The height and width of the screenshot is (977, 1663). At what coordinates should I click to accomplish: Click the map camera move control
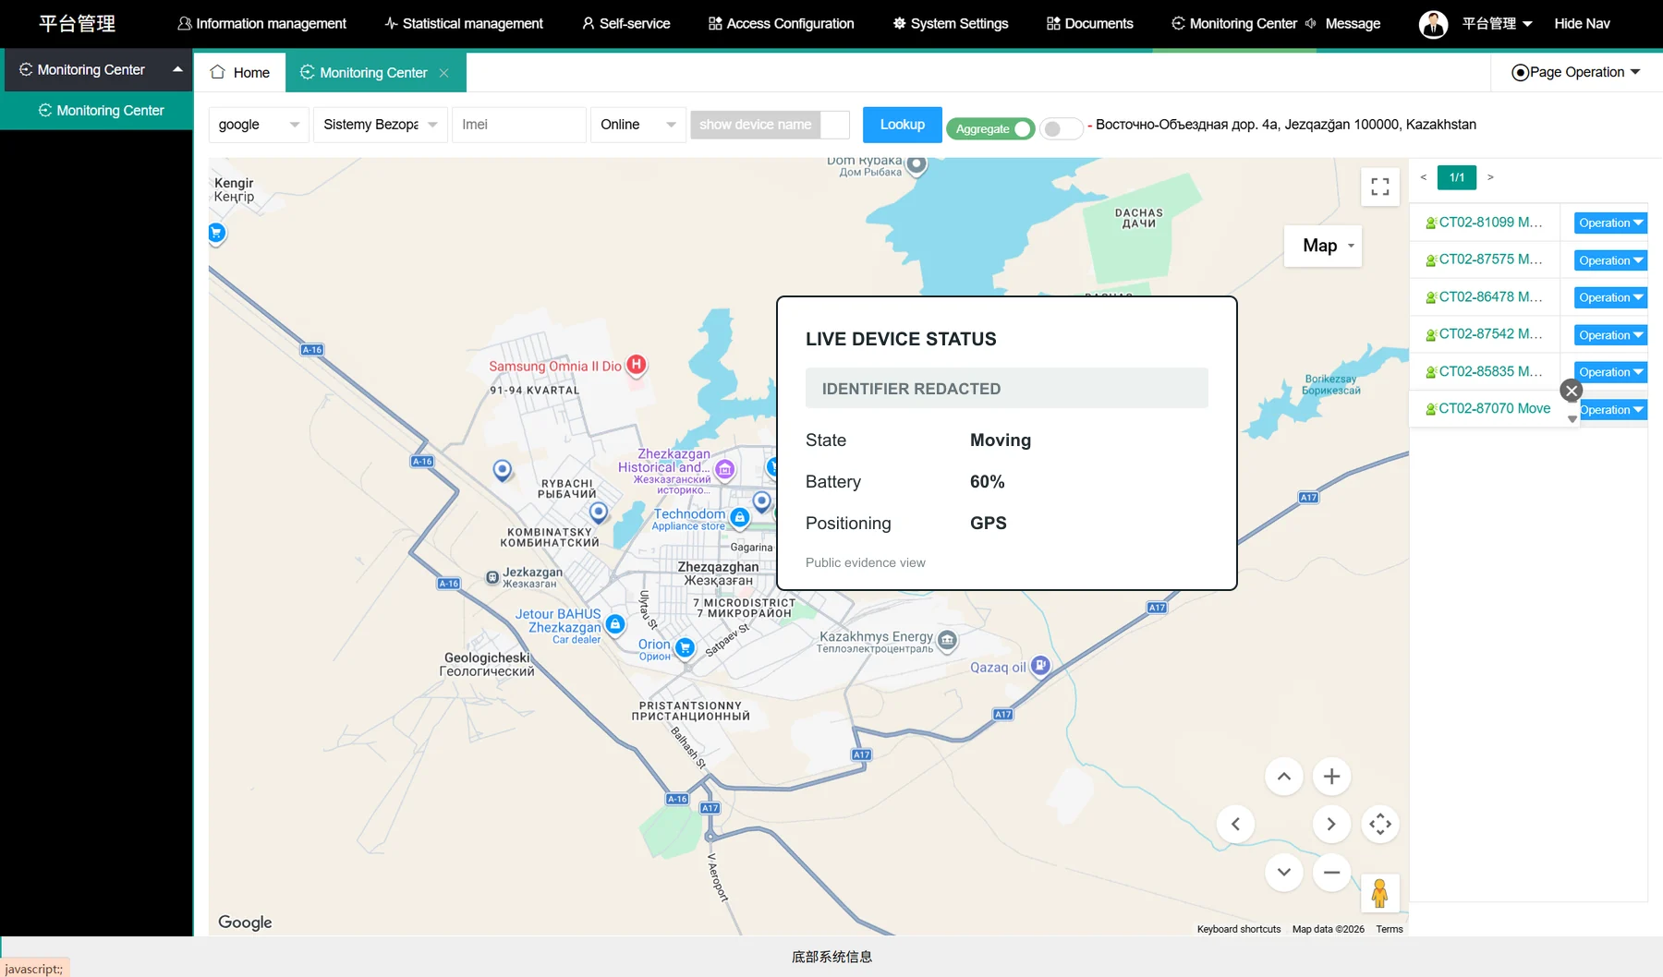tap(1380, 824)
